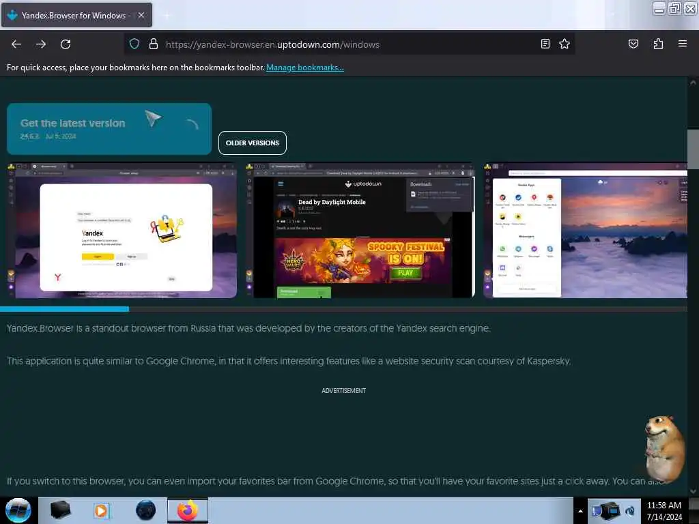Image resolution: width=699 pixels, height=524 pixels.
Task: Open OLDER VERSIONS page
Action: click(x=253, y=143)
